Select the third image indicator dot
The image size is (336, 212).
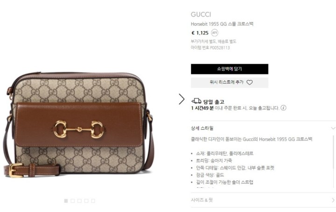click(x=79, y=201)
